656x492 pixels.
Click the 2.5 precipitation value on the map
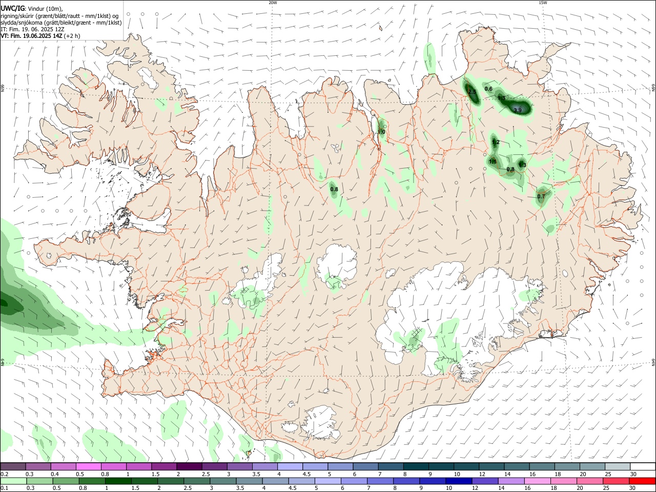(x=473, y=92)
